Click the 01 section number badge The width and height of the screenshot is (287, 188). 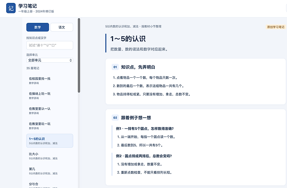tap(115, 67)
